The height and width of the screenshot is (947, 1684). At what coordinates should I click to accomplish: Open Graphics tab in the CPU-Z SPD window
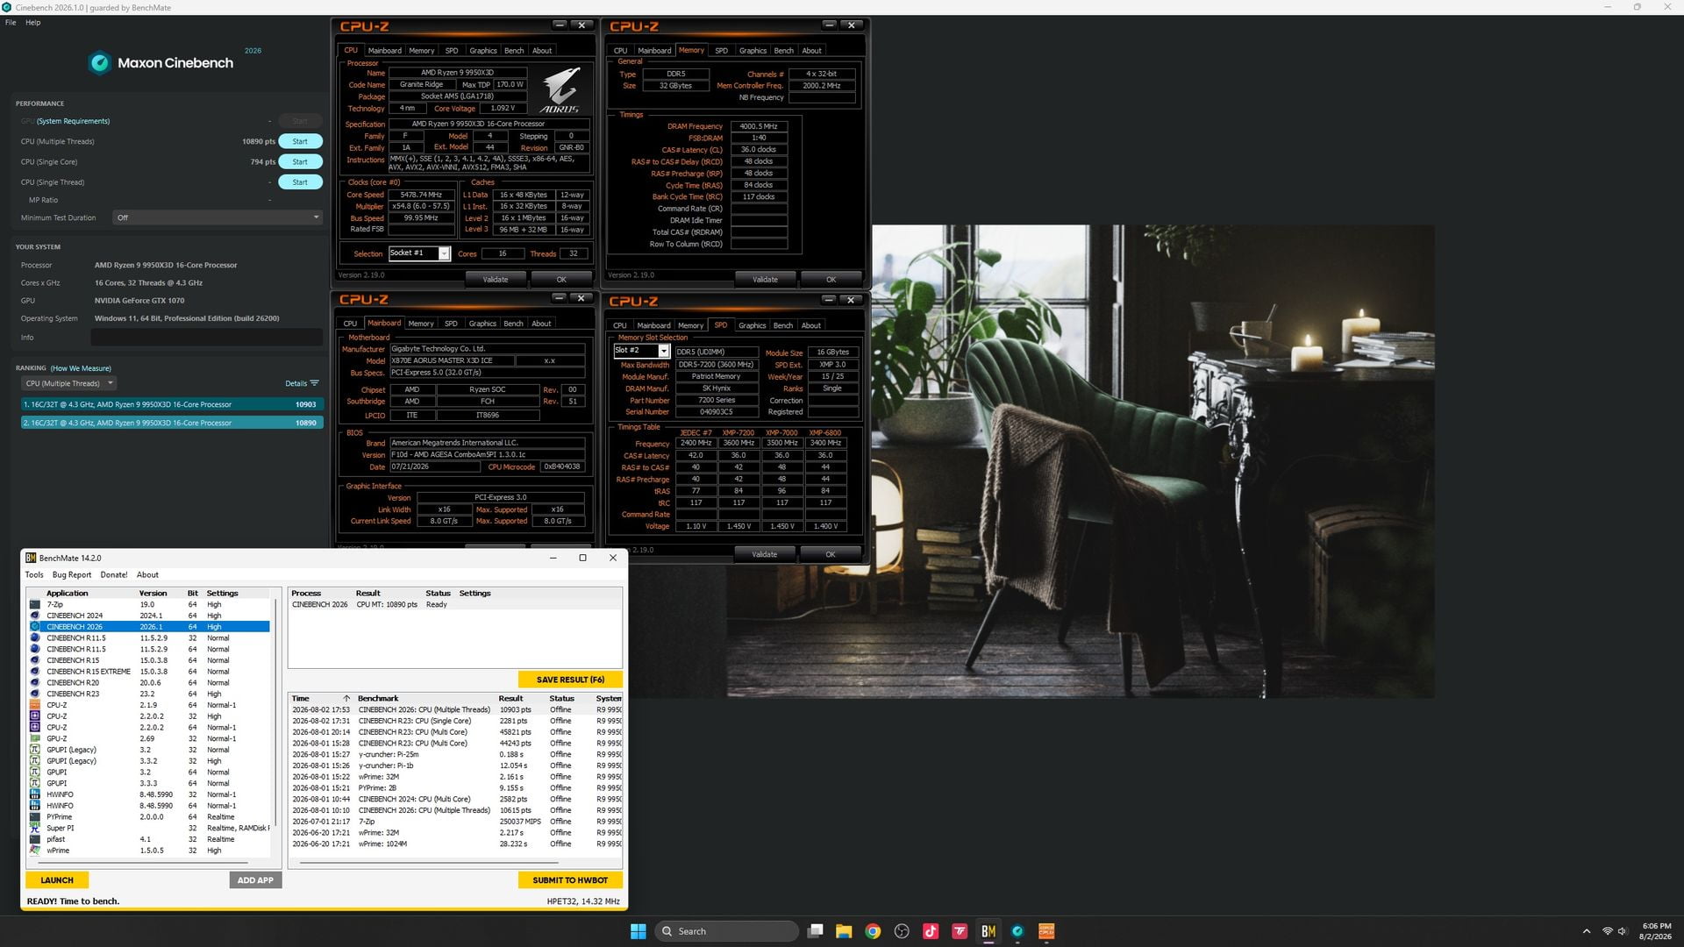point(752,325)
